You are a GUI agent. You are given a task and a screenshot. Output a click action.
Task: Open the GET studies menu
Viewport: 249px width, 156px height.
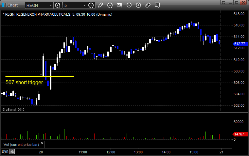pyautogui.click(x=119, y=5)
